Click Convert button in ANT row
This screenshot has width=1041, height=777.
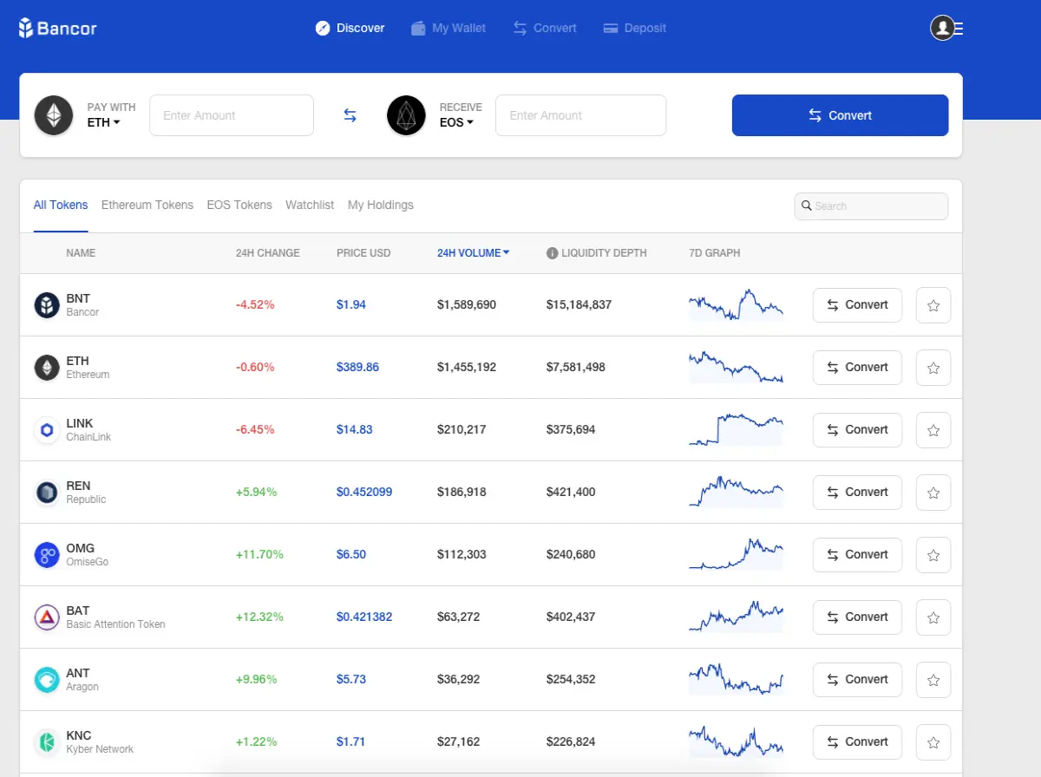857,680
